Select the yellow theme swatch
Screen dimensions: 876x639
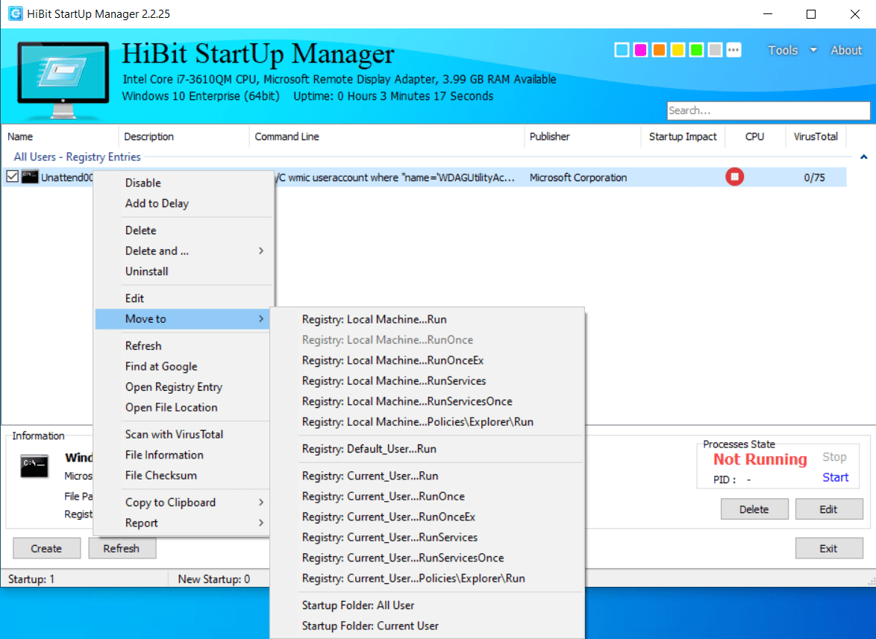click(678, 50)
